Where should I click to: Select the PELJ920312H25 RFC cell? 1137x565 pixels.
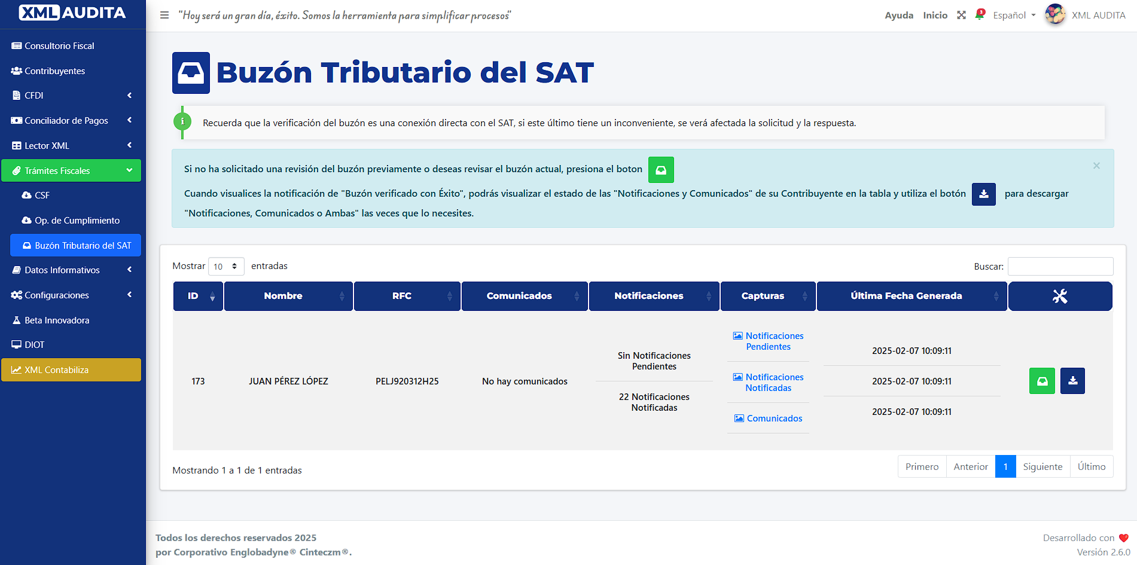click(x=407, y=381)
